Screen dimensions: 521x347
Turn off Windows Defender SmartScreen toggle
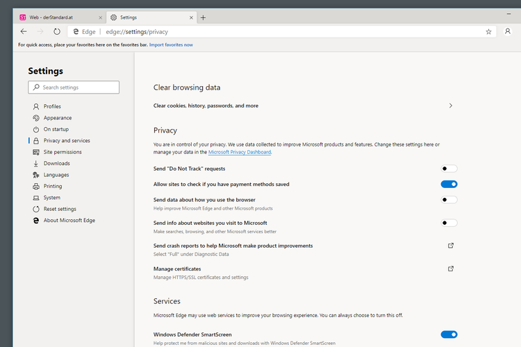click(449, 335)
